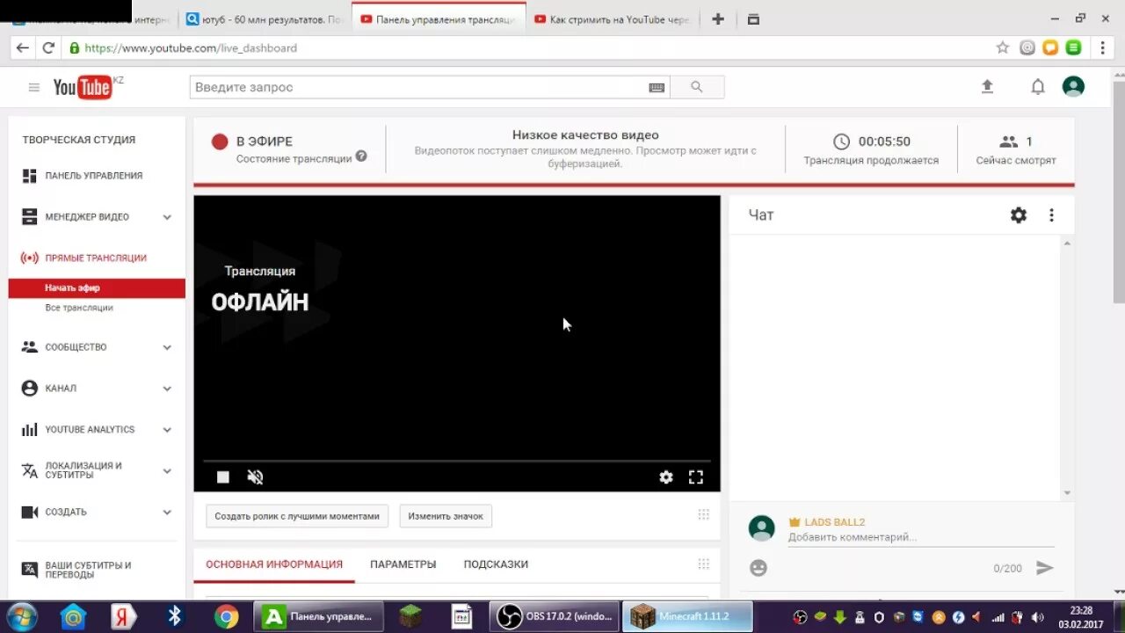Screen dimensions: 1125x633
Task: Click the drag handle icon beside Изменить значок
Action: point(703,515)
